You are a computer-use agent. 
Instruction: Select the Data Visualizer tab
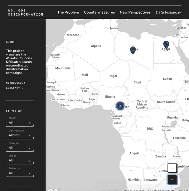click(x=168, y=12)
